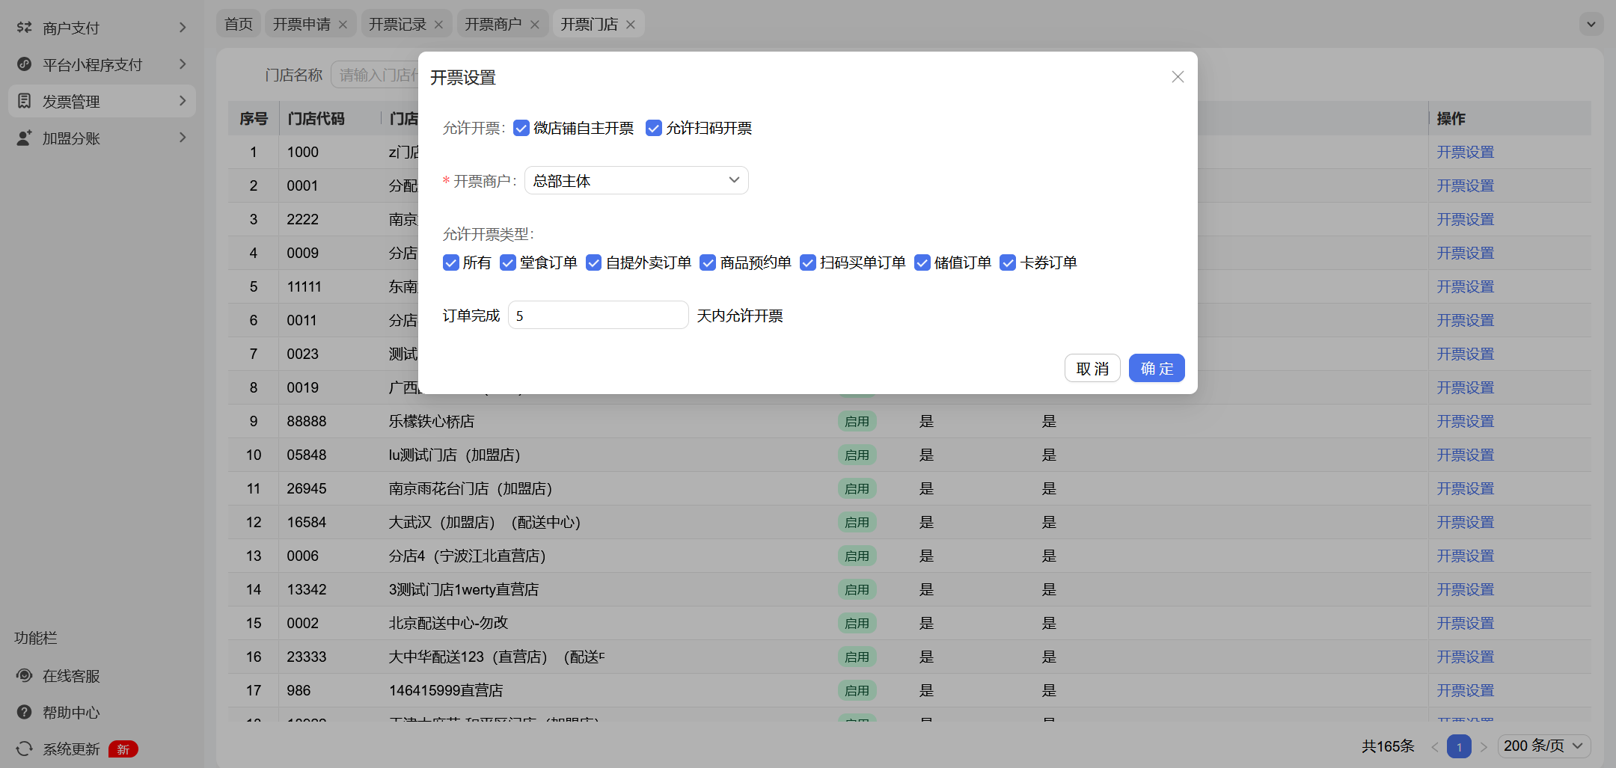Open the 开票商户 dropdown
The image size is (1616, 768).
click(636, 180)
